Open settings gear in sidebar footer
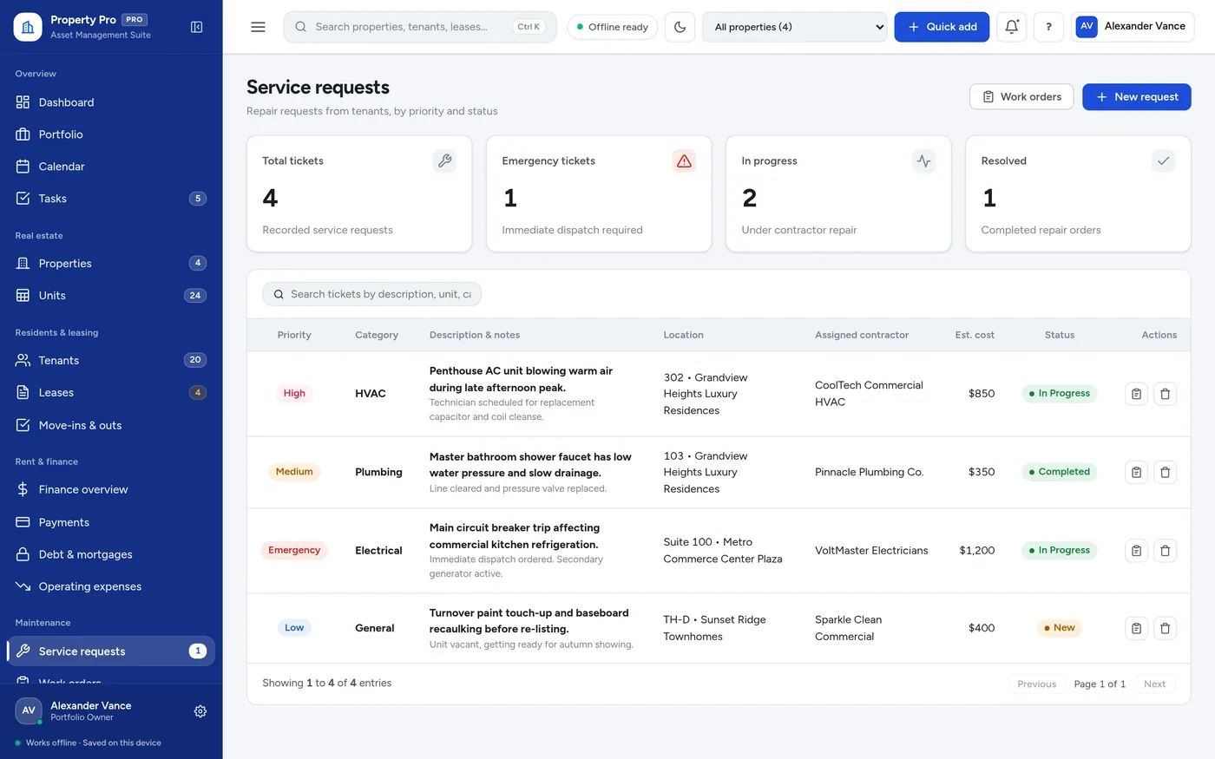Image resolution: width=1215 pixels, height=759 pixels. (200, 711)
